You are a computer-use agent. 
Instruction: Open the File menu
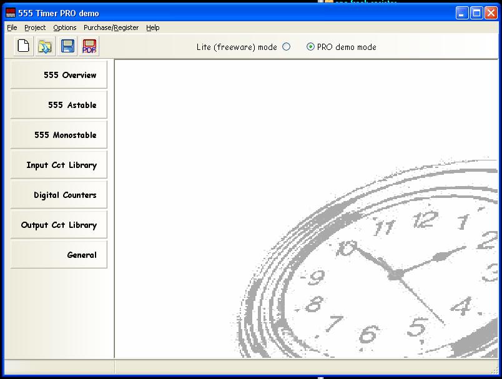(x=12, y=27)
